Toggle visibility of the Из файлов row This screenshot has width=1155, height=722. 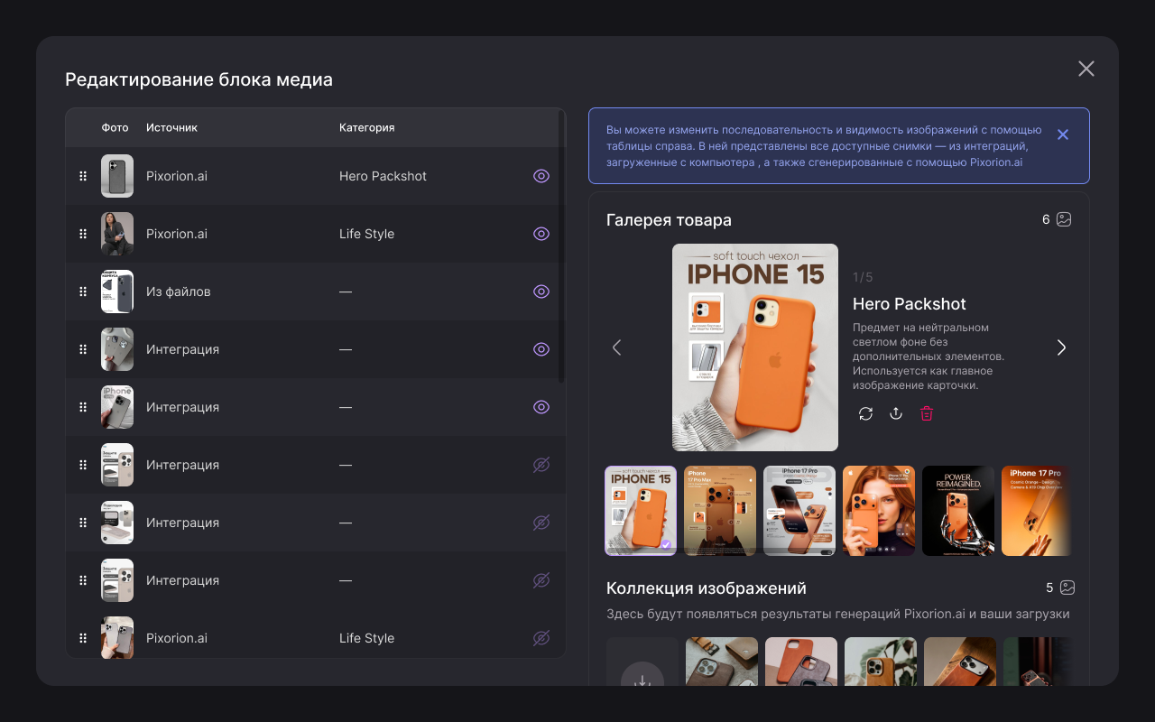(x=541, y=292)
